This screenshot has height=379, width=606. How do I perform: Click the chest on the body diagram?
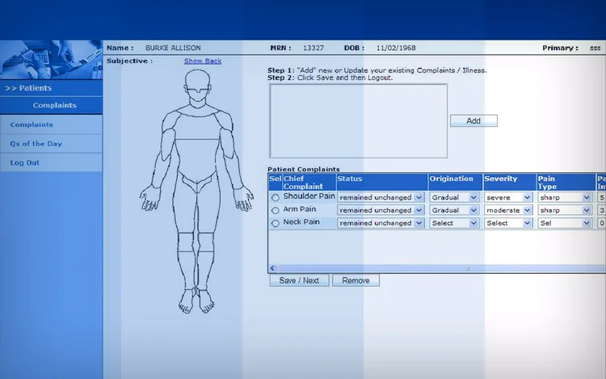tap(197, 125)
